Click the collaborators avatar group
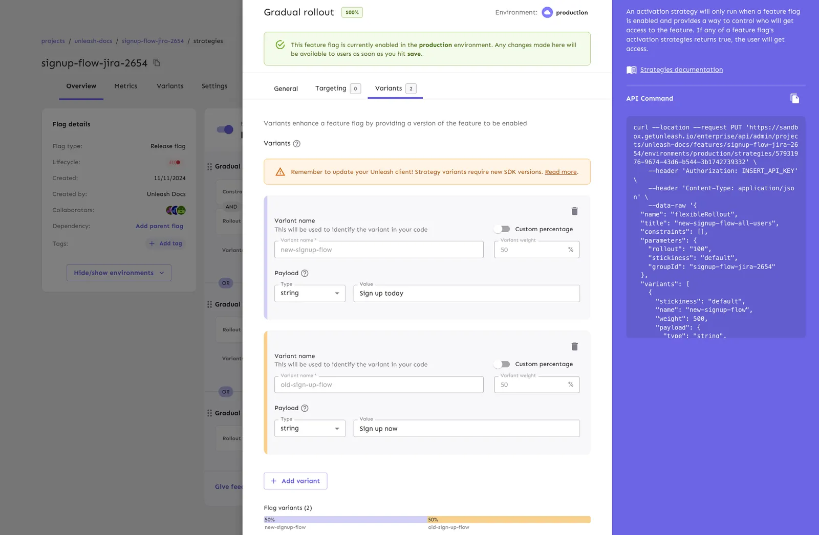Viewport: 819px width, 535px height. (x=176, y=210)
